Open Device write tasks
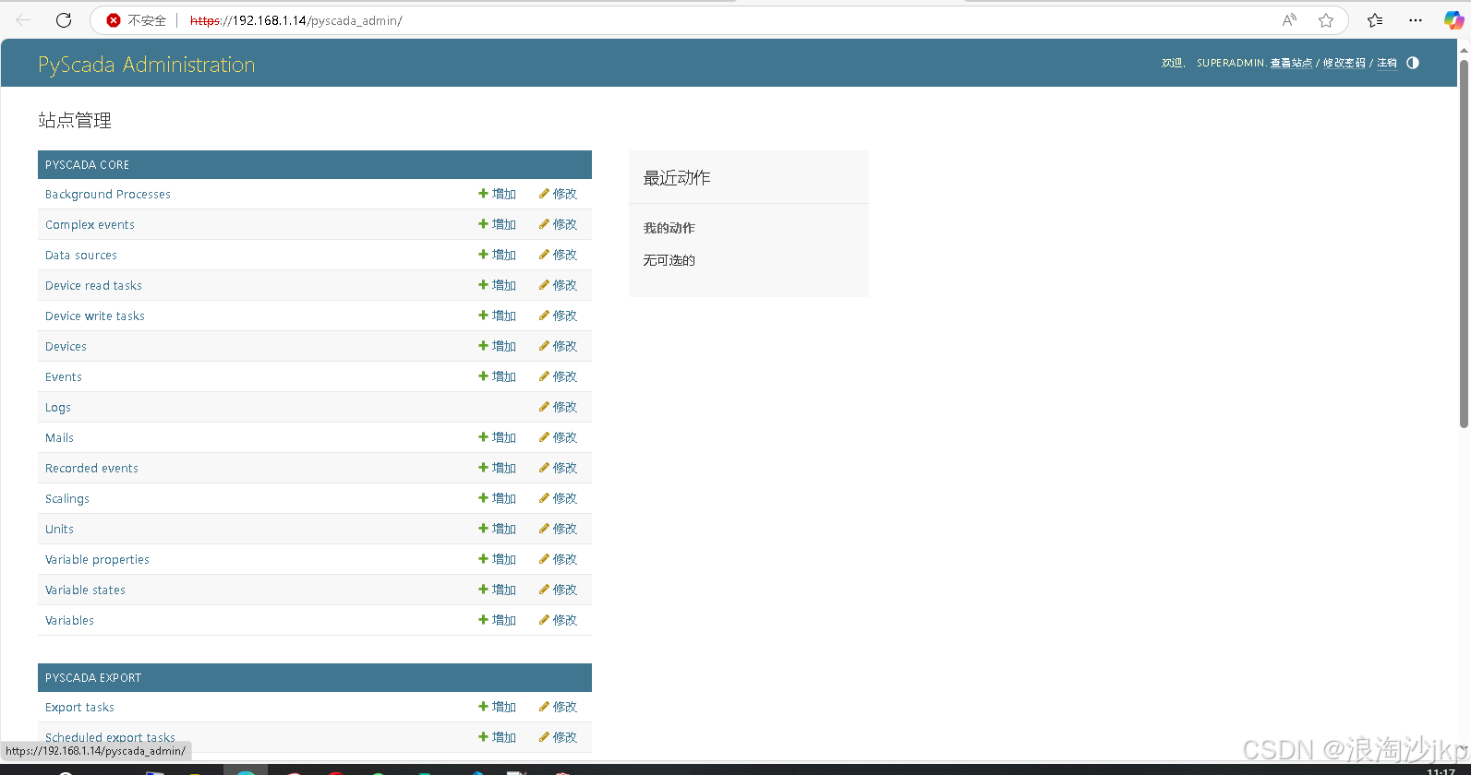 (95, 316)
